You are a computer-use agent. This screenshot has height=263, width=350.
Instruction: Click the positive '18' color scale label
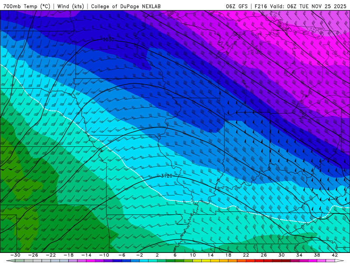[x=228, y=255]
